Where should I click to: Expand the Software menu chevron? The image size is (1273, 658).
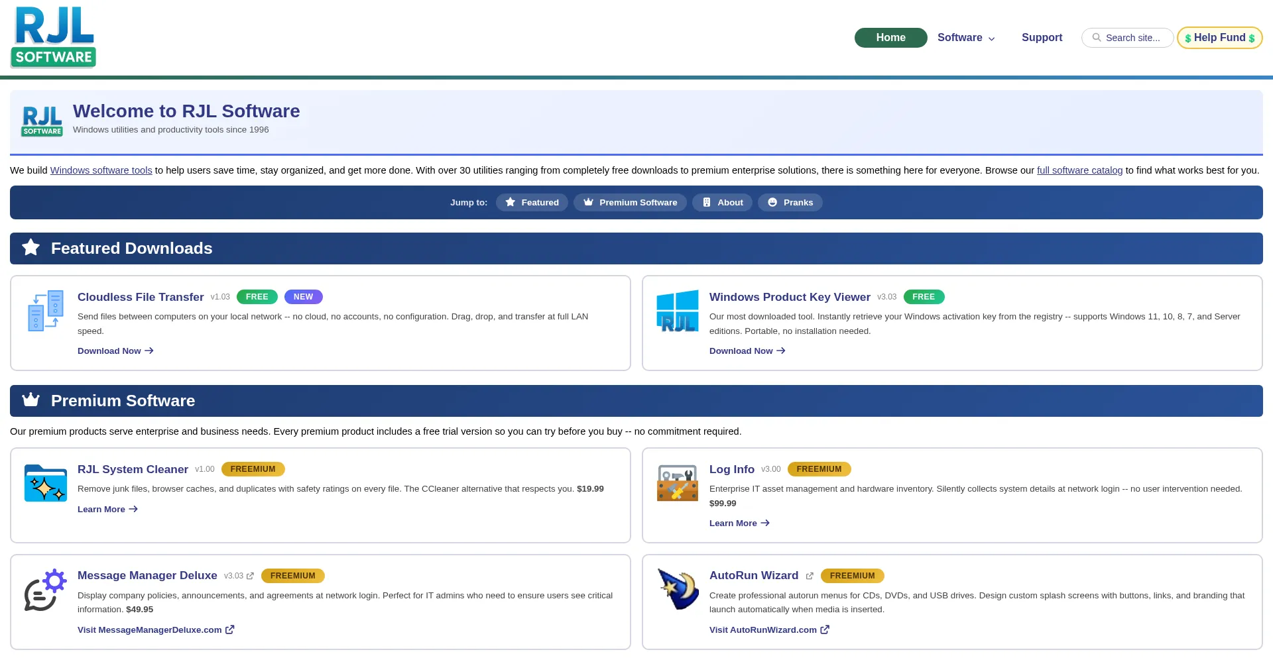[x=992, y=39]
